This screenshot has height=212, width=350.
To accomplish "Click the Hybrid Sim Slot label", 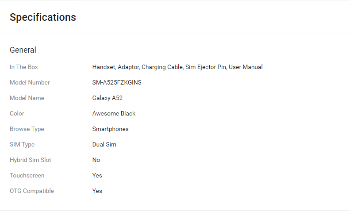I will point(31,160).
